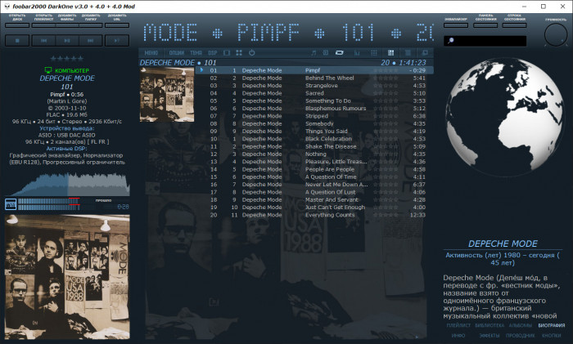The width and height of the screenshot is (573, 344).
Task: Adjust the Громкость volume knob
Action: (x=556, y=35)
